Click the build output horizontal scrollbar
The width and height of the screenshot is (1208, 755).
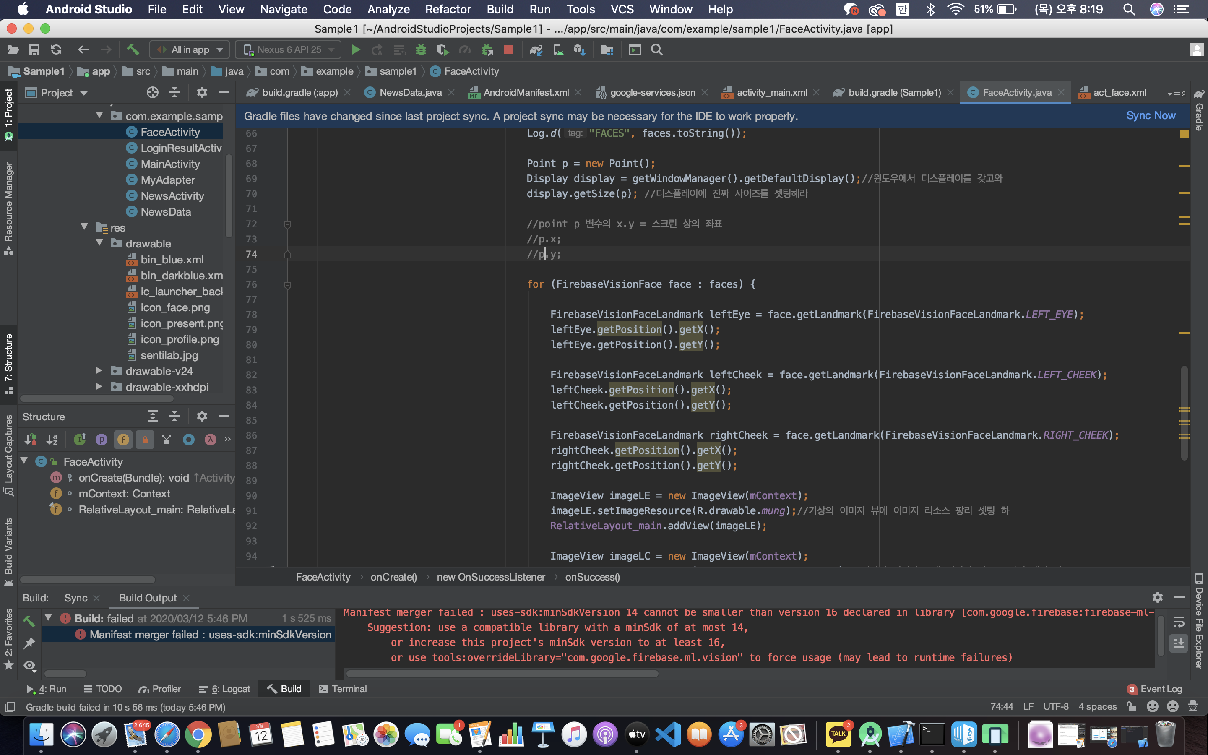click(x=502, y=673)
